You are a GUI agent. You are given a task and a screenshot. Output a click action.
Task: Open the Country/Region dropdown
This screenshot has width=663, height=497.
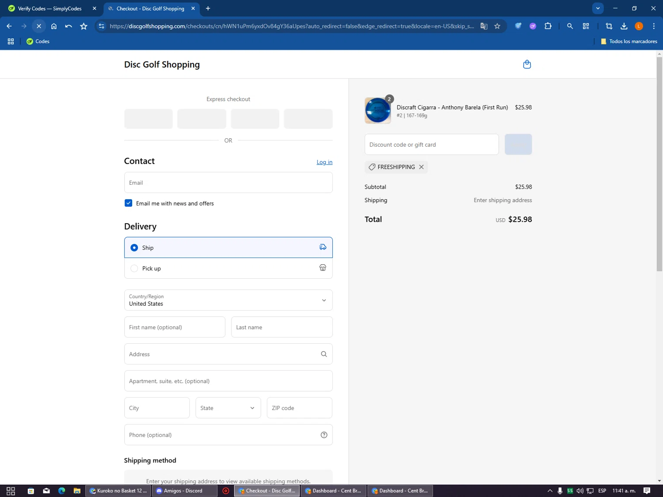tap(229, 300)
